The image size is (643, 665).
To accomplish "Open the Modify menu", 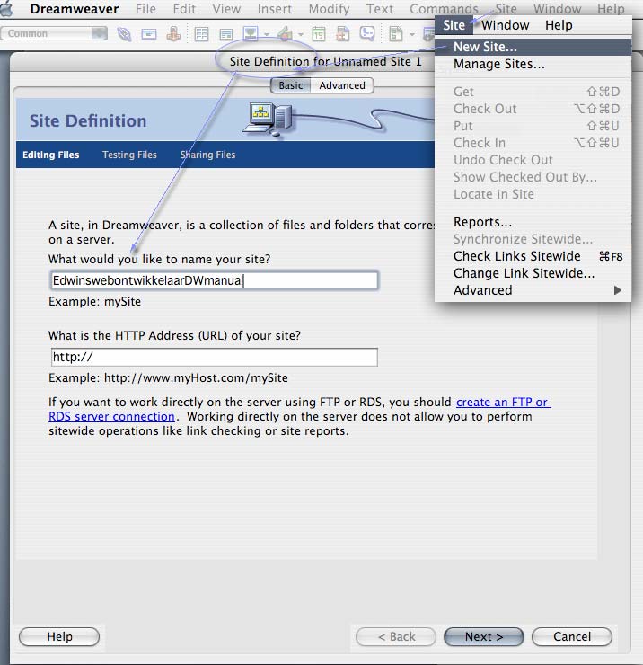I will 329,9.
